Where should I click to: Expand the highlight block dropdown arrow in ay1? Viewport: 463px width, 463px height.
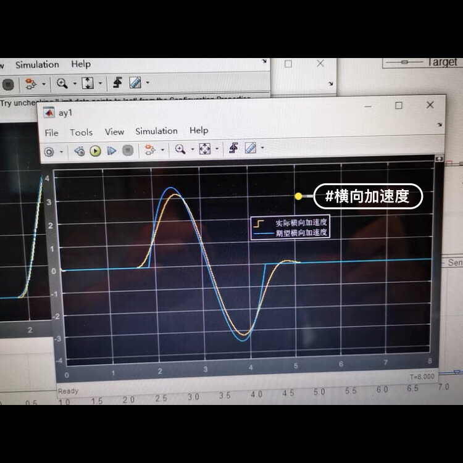point(162,150)
